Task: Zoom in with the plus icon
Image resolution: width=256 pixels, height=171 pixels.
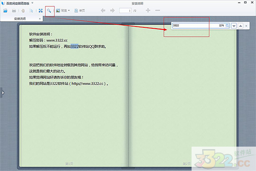Action: pos(148,10)
